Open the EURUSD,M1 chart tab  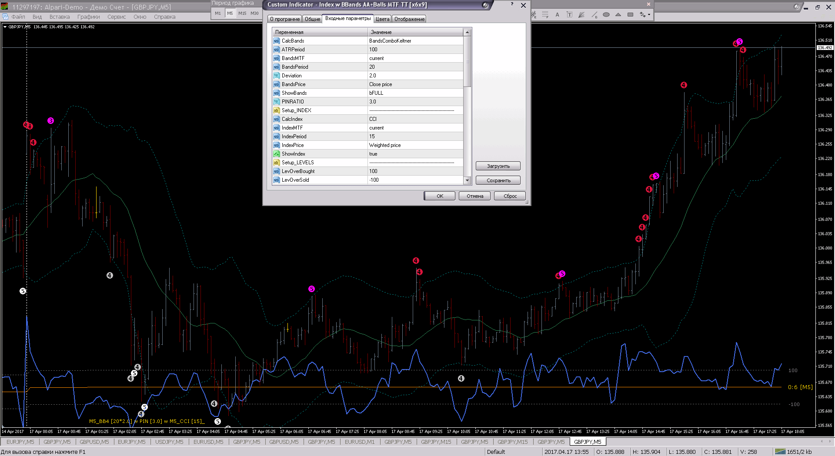point(359,442)
